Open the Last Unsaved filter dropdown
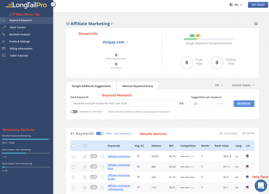 tap(123, 134)
